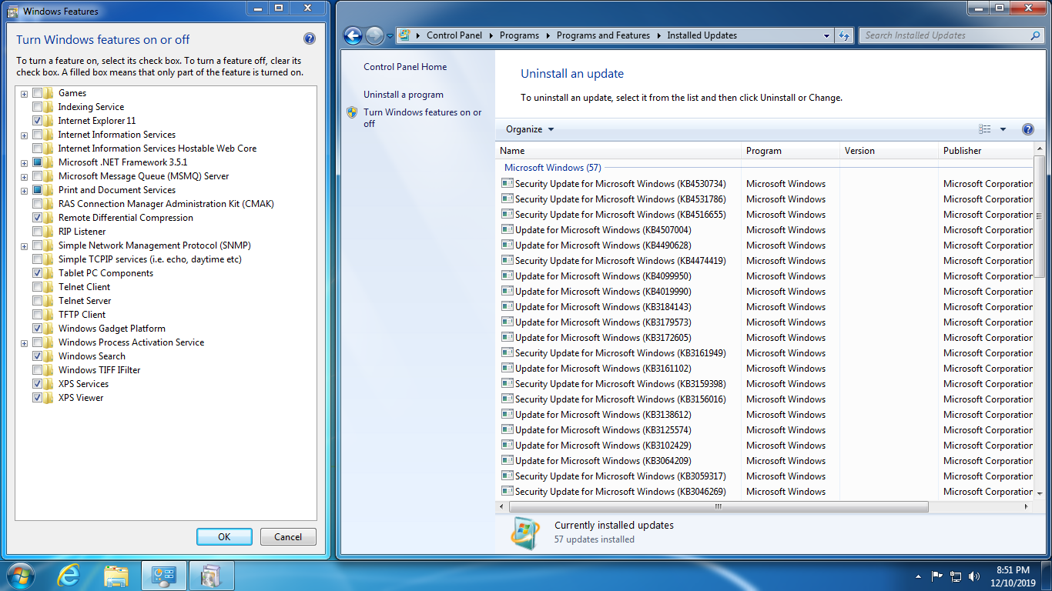Open the Control Panel Home link
Screen dimensions: 1052x591
pos(405,67)
